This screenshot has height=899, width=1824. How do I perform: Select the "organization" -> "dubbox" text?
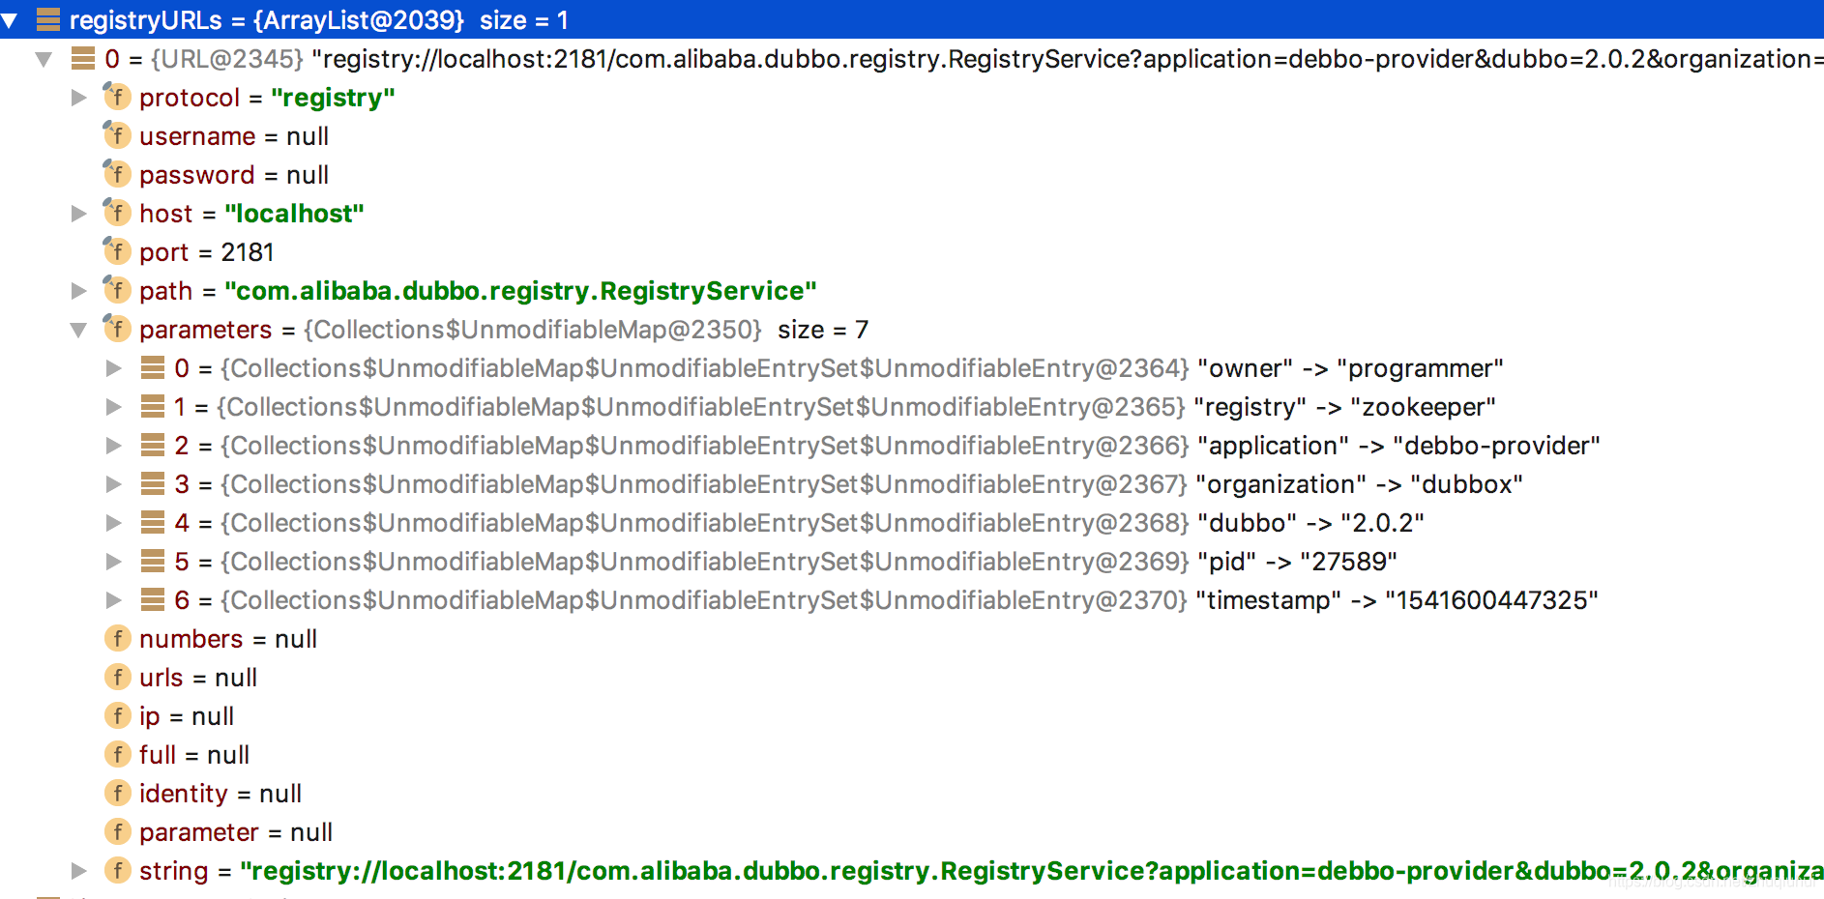[x=1359, y=484]
